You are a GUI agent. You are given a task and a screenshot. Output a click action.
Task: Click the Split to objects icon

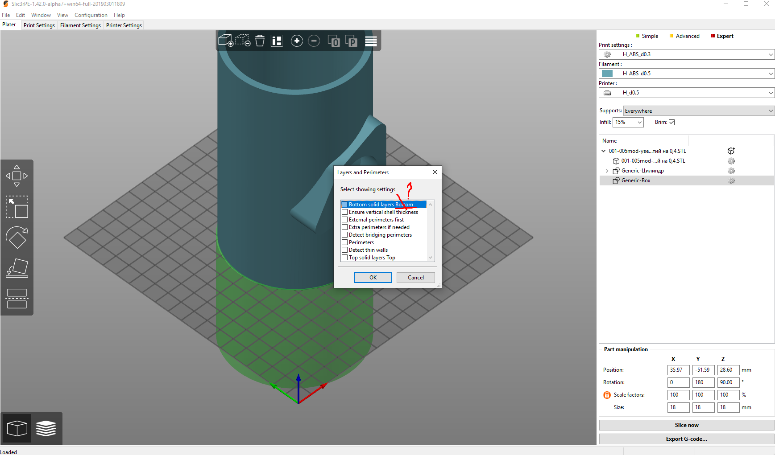coord(334,41)
